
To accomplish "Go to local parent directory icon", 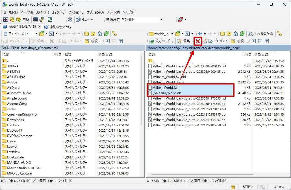I will [x=86, y=34].
